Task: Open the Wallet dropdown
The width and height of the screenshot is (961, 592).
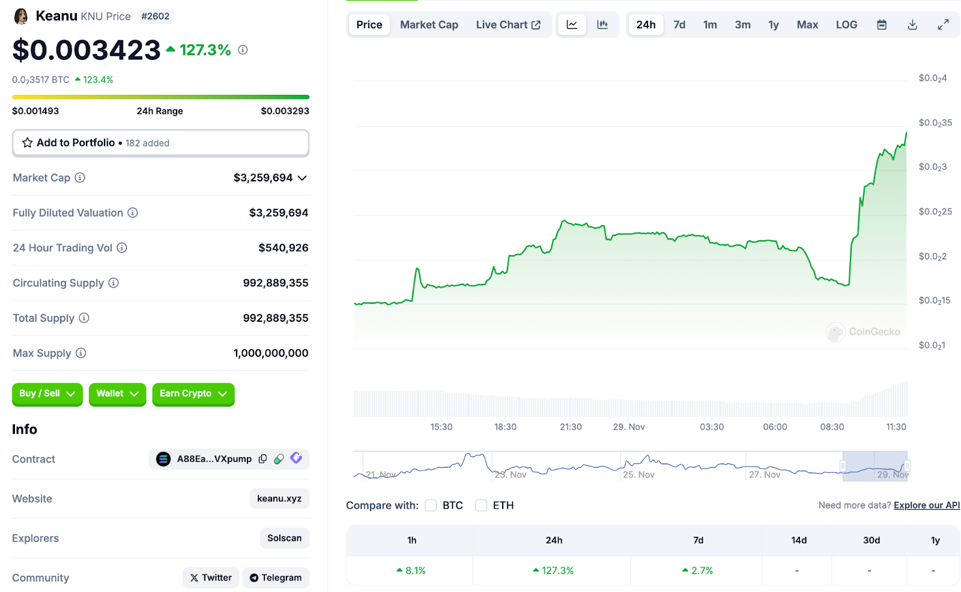Action: [x=117, y=394]
